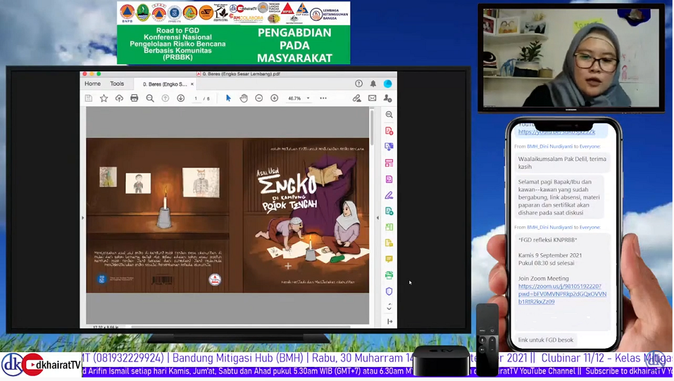Open the yellow page tool in the right pane
The width and height of the screenshot is (674, 381).
click(x=389, y=243)
